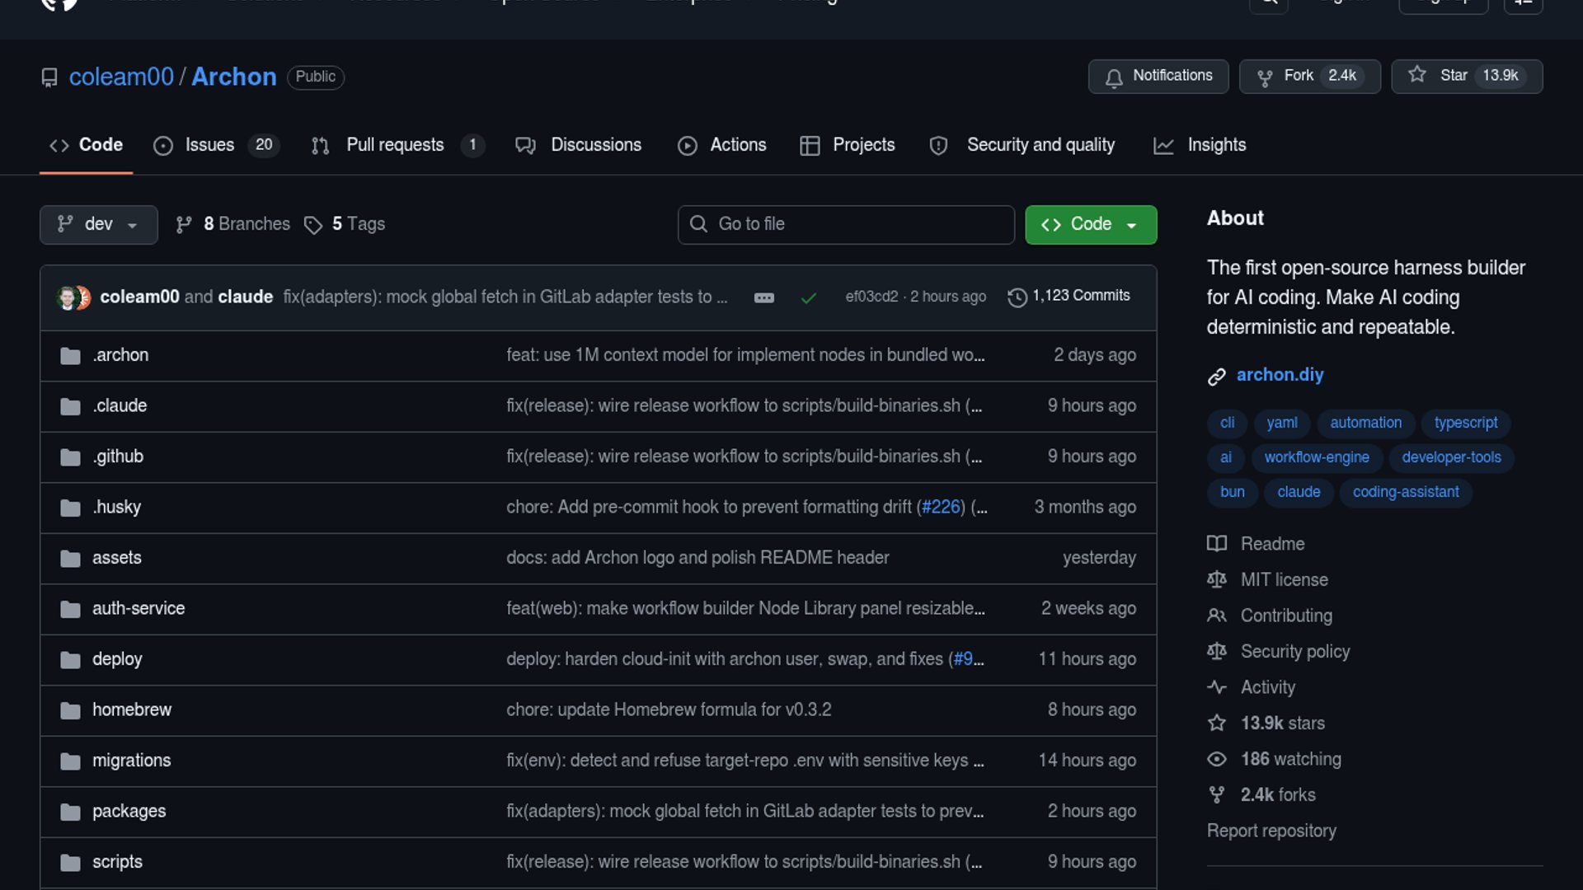
Task: Fork the Archon repository
Action: (x=1298, y=76)
